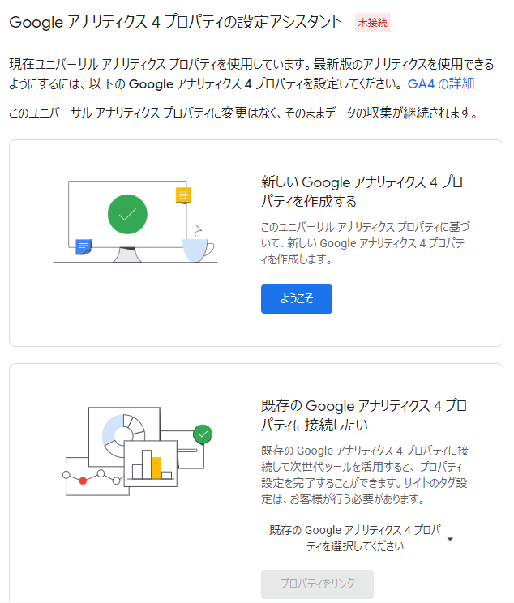Click the disabled プロパティをリンク button
Screen dimensions: 514x603
click(317, 584)
